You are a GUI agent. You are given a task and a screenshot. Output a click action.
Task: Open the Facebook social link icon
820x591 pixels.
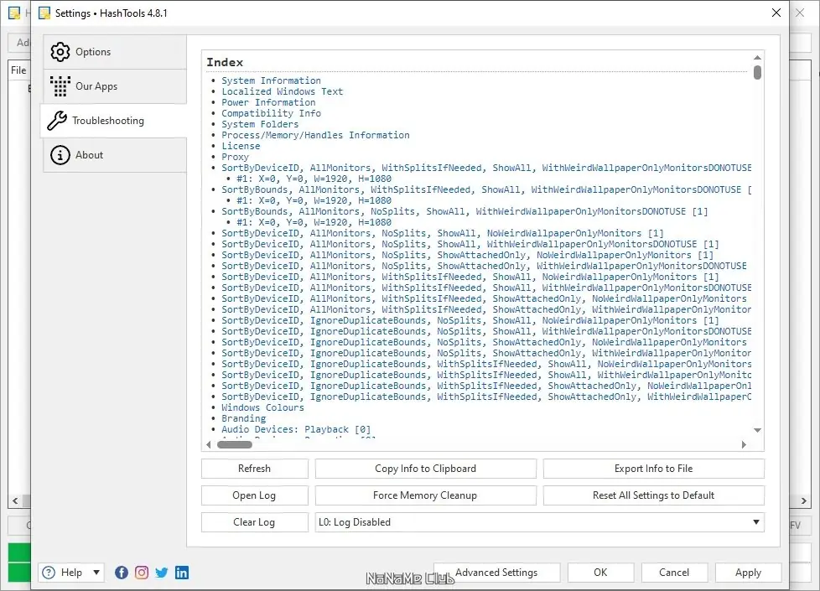coord(122,573)
